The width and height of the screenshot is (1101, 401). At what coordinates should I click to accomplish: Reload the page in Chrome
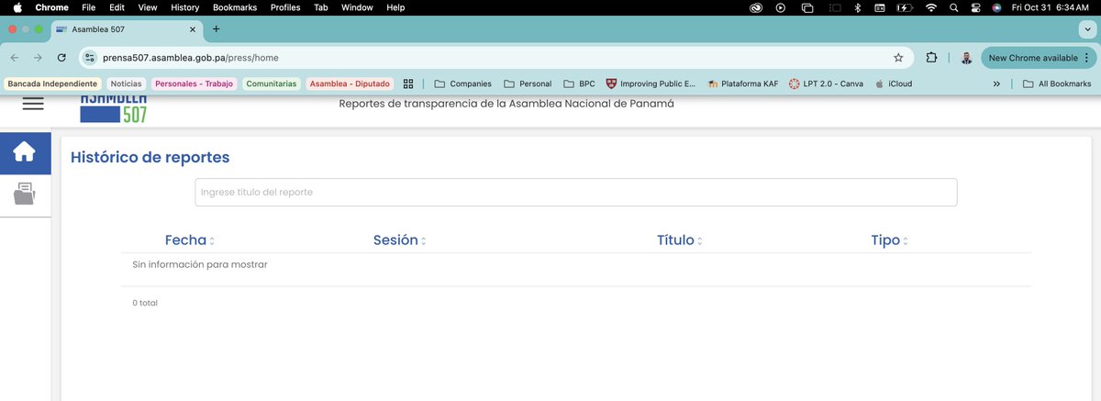[61, 57]
